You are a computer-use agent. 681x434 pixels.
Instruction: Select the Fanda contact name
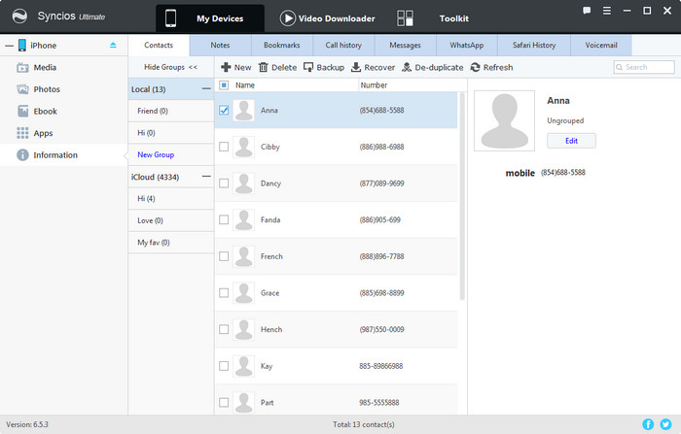[270, 219]
